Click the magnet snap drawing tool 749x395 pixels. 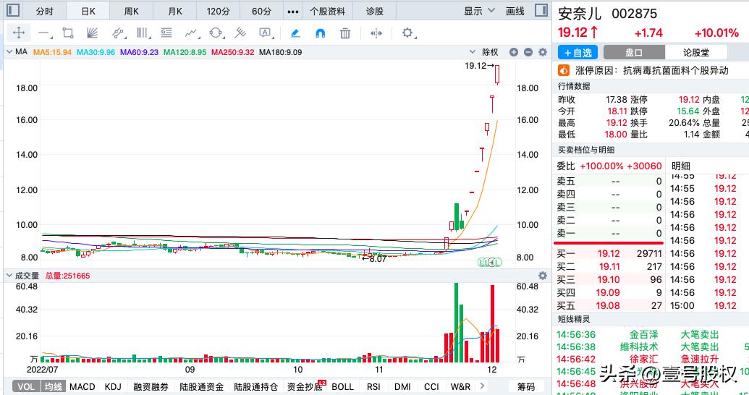(x=321, y=33)
